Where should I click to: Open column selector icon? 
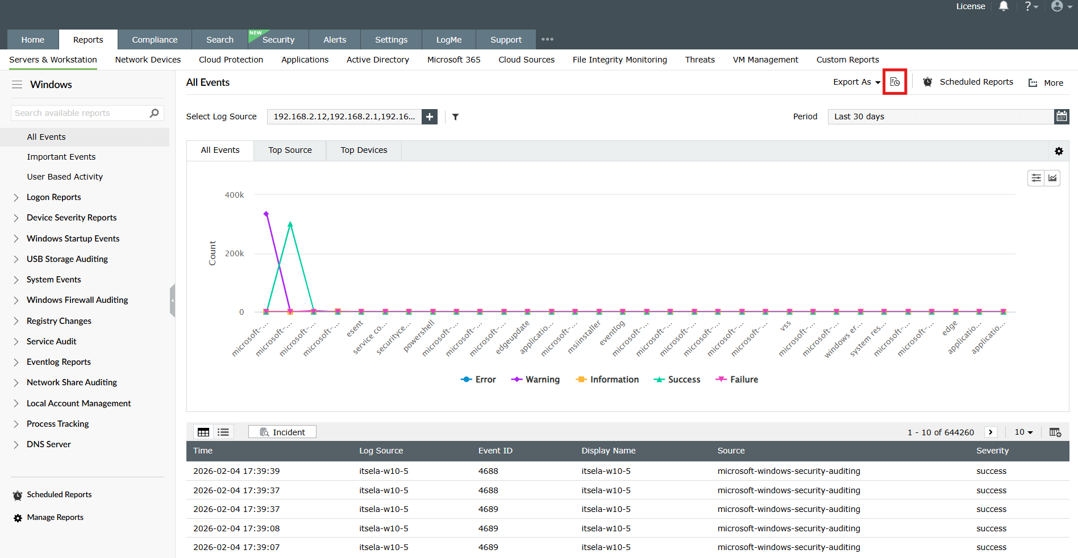click(x=1055, y=432)
